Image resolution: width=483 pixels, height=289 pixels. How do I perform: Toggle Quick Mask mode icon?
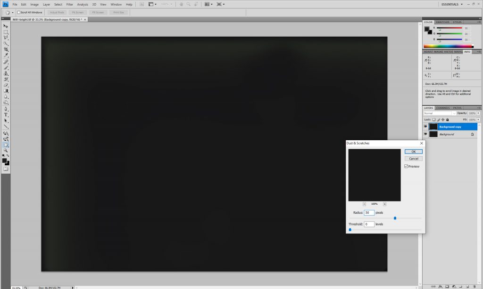click(6, 169)
